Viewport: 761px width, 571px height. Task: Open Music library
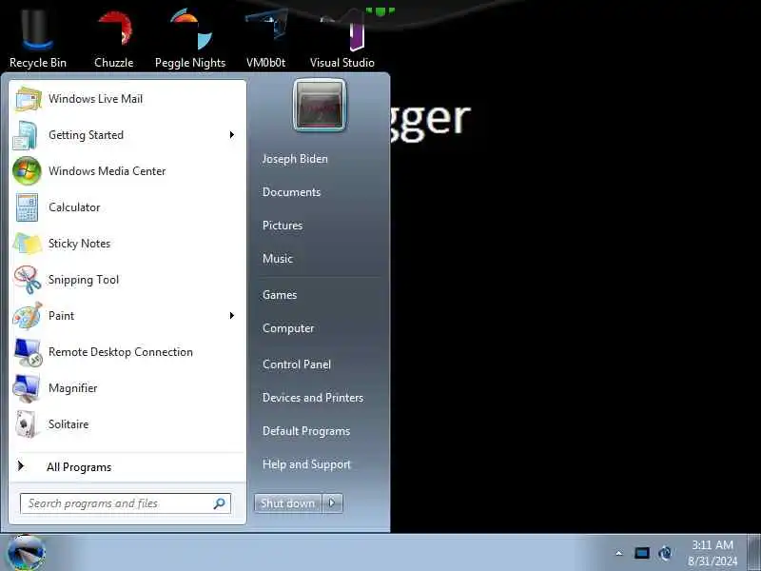(x=278, y=259)
